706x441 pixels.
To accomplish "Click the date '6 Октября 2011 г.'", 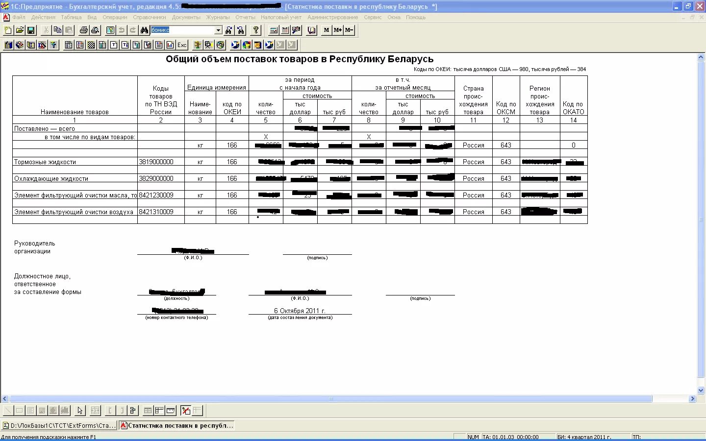I will click(x=300, y=311).
